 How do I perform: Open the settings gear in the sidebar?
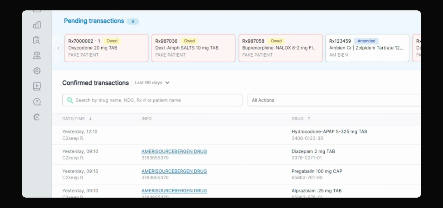pos(37,71)
